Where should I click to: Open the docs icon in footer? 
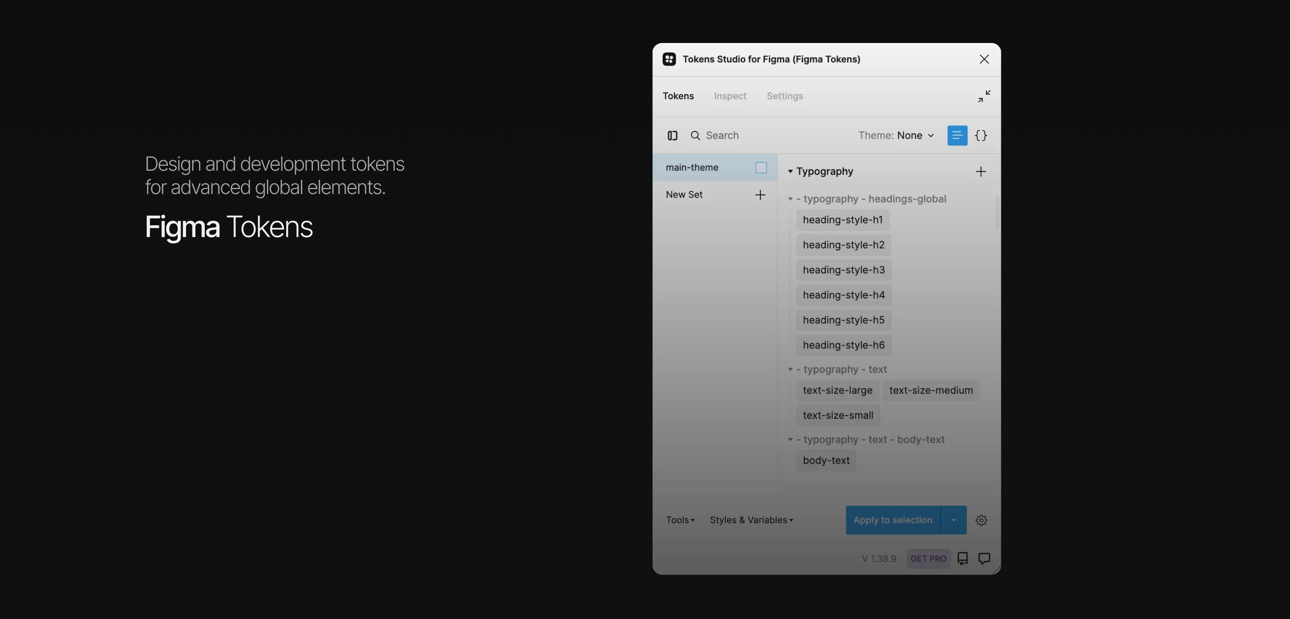(x=962, y=558)
